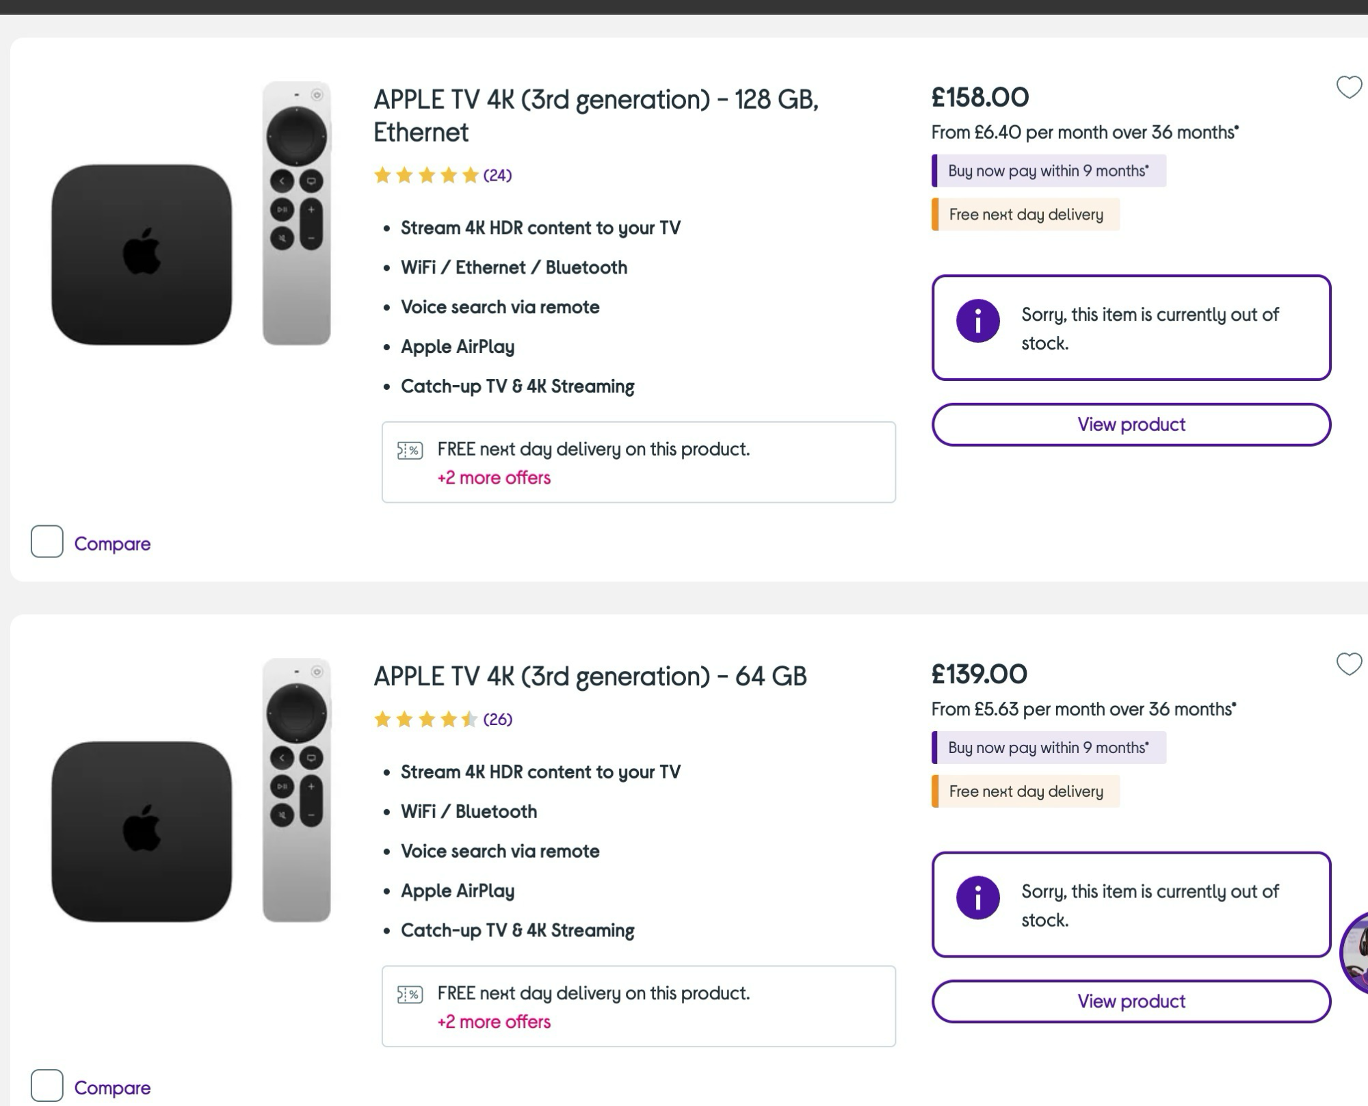
Task: Save 64 GB Apple TV to wishlist heart
Action: pos(1349,663)
